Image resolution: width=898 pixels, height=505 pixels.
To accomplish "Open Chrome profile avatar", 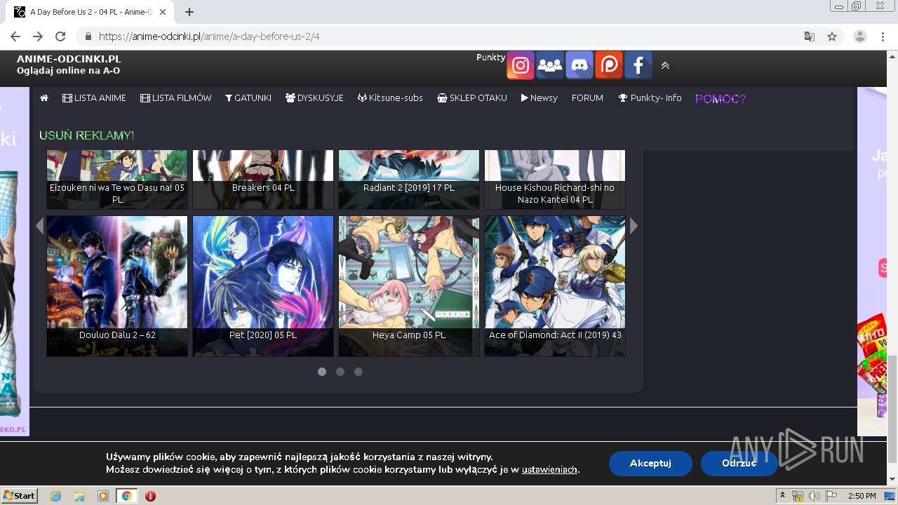I will tap(860, 36).
